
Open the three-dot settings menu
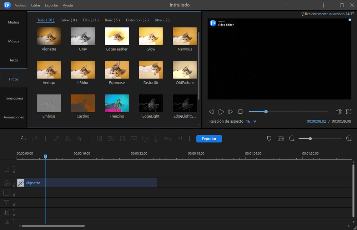pos(323,5)
